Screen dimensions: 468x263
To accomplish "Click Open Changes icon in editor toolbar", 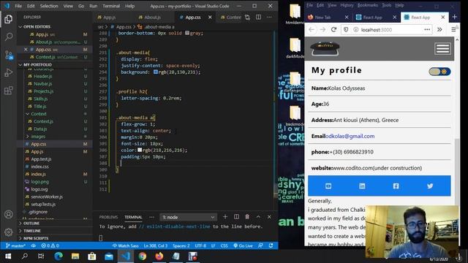I will coord(247,18).
